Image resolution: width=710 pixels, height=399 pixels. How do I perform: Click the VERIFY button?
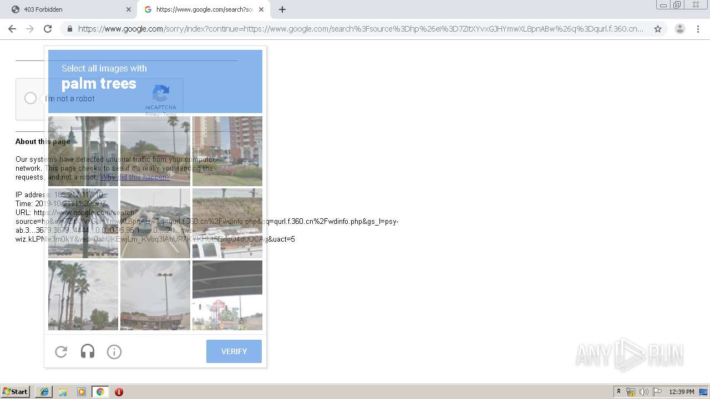pos(234,351)
